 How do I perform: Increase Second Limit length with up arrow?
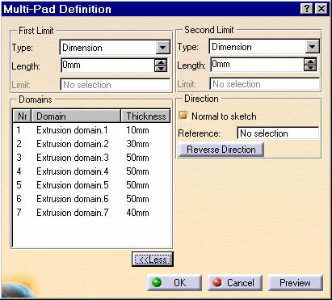click(310, 61)
